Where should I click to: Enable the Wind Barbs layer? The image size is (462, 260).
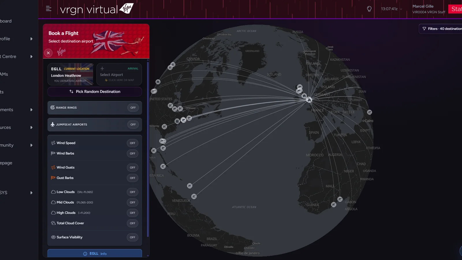133,154
